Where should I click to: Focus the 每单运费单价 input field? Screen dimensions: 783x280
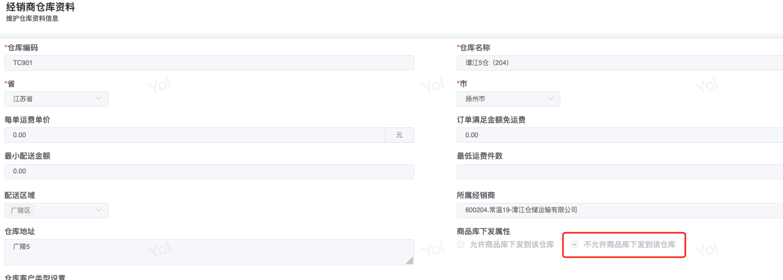(x=195, y=135)
